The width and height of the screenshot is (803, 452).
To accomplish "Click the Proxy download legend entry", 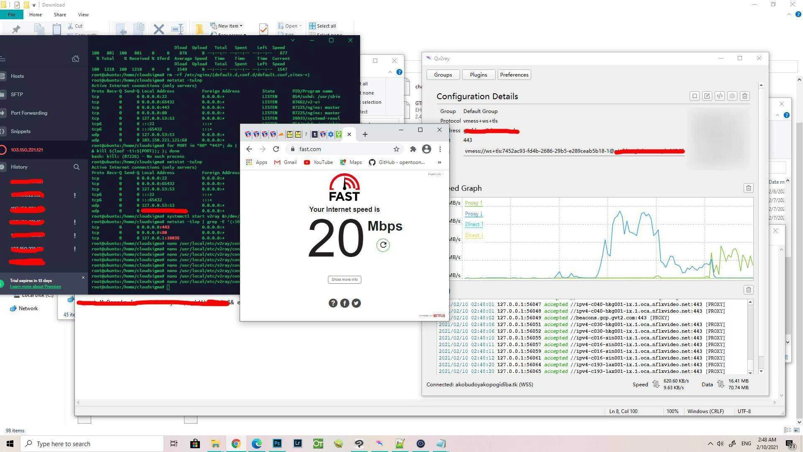I will (x=473, y=214).
